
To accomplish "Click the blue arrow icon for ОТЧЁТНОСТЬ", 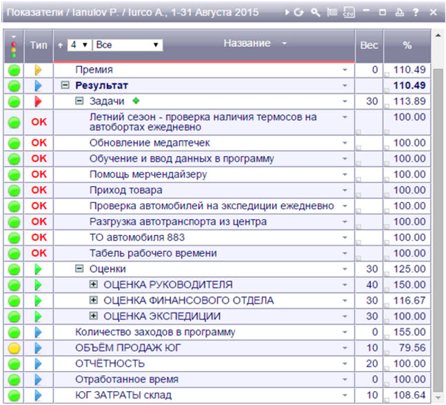I will pos(38,364).
